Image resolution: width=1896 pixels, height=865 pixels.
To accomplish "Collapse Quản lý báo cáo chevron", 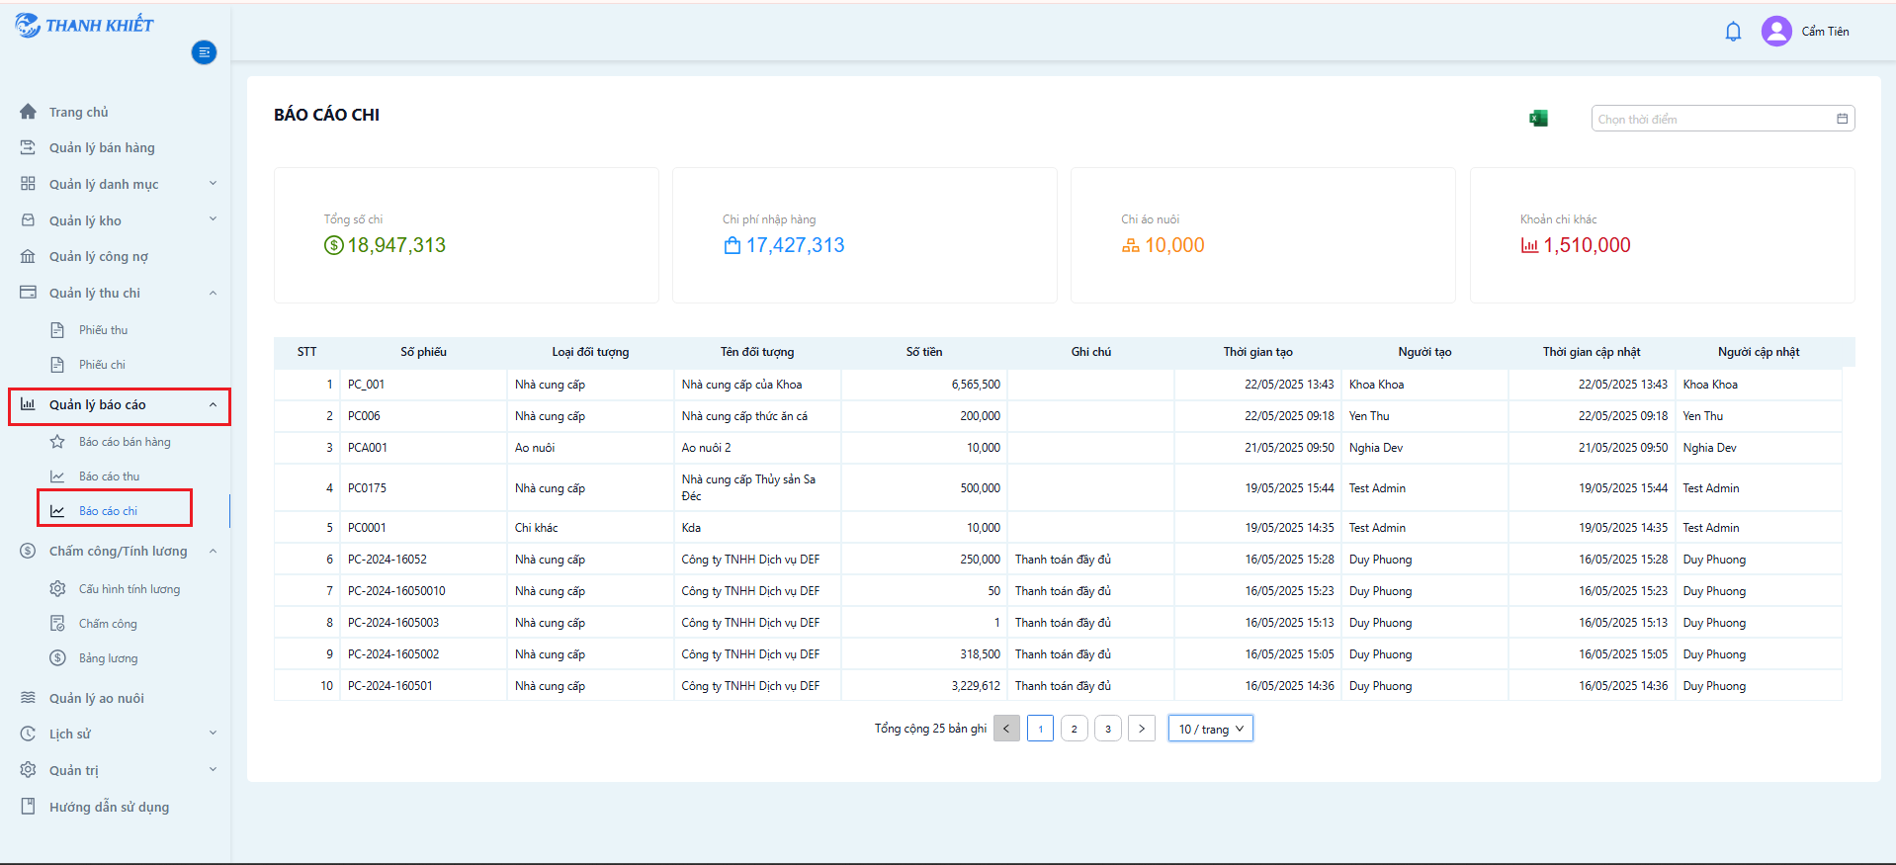I will [x=213, y=404].
